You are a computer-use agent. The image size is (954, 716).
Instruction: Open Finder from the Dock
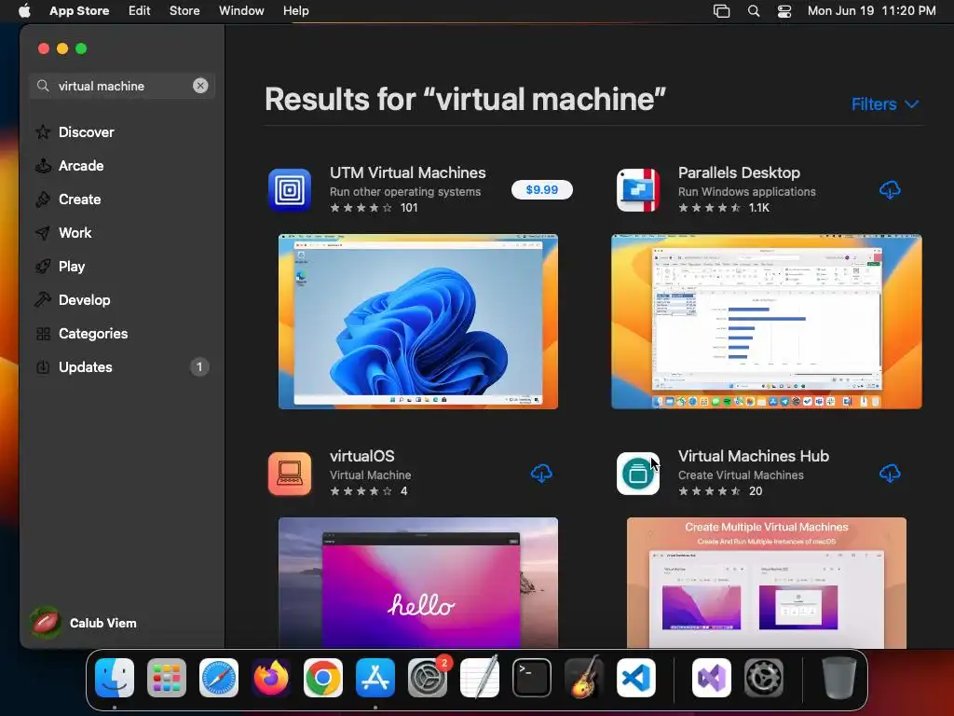pyautogui.click(x=115, y=678)
